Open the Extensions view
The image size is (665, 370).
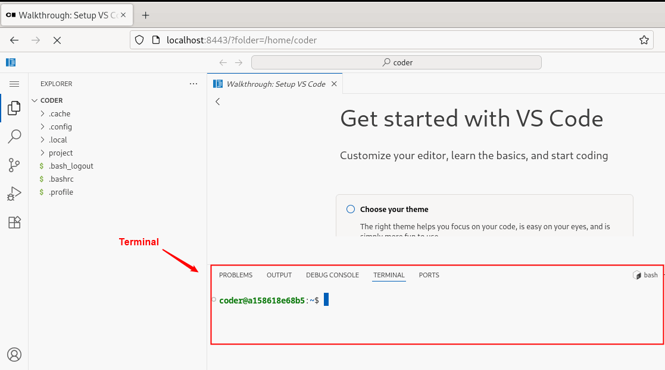(x=14, y=223)
